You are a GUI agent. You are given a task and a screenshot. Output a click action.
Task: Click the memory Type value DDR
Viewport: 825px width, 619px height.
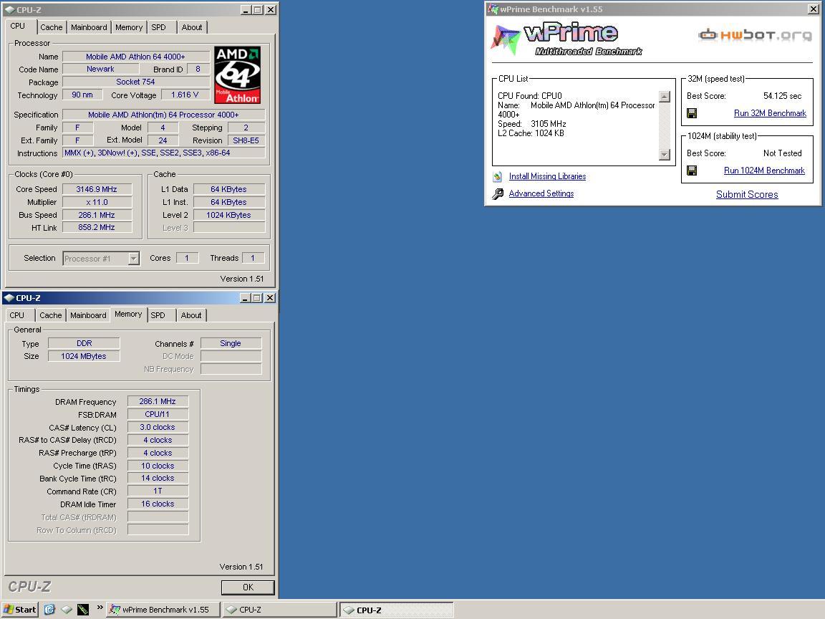(x=85, y=343)
